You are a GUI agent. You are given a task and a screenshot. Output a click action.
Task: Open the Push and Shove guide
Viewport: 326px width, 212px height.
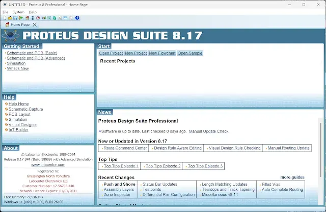pos(120,184)
